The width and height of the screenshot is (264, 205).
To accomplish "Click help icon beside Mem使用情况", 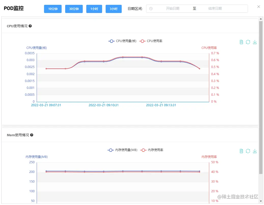I will (32, 135).
